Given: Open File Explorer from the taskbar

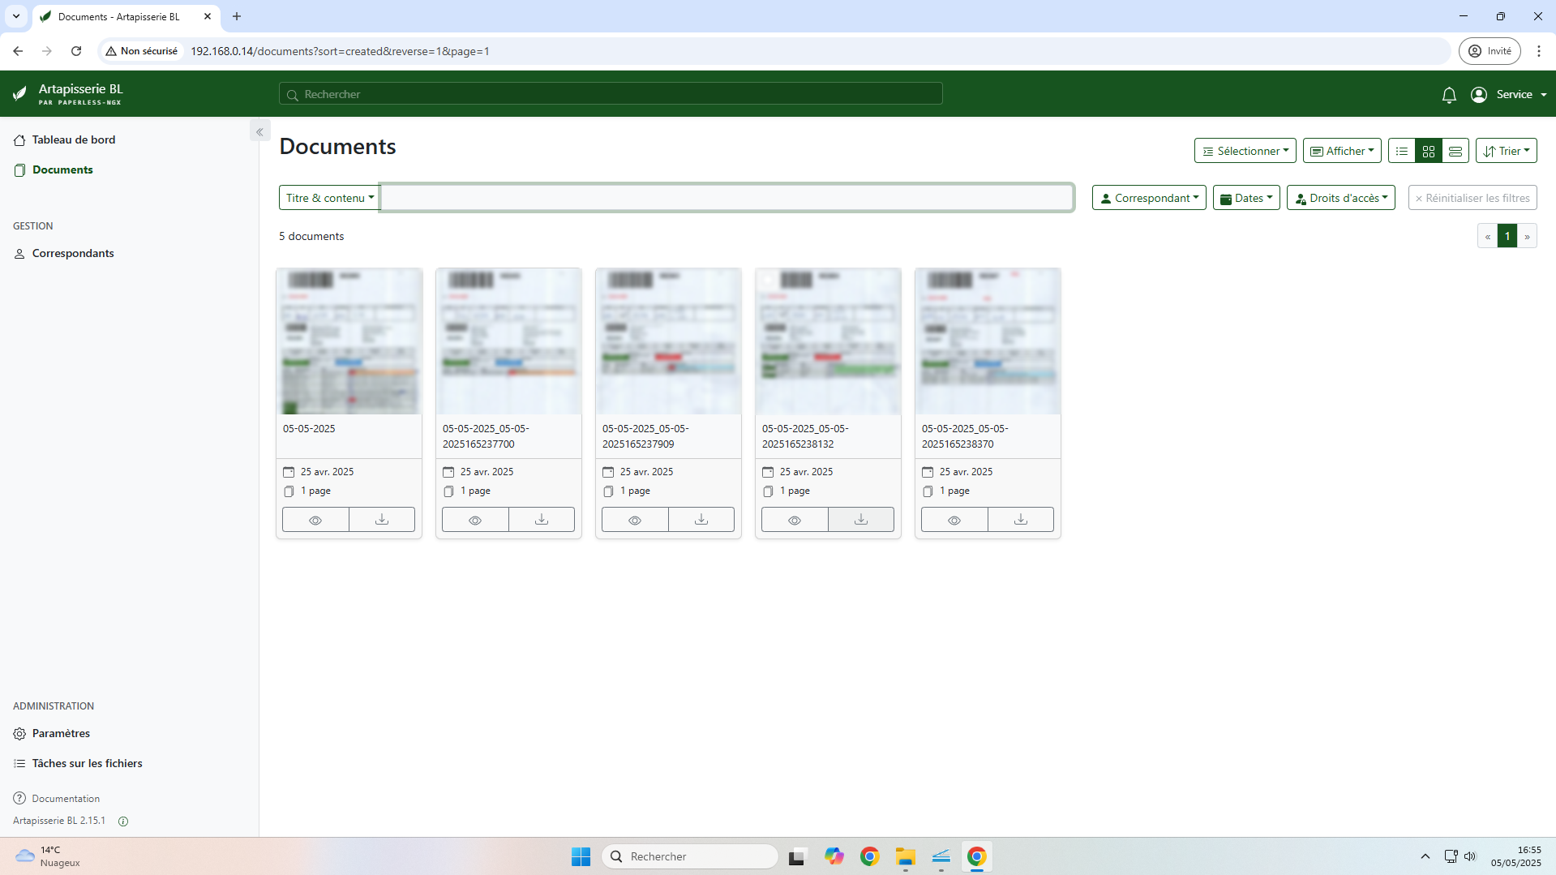Looking at the screenshot, I should (905, 856).
